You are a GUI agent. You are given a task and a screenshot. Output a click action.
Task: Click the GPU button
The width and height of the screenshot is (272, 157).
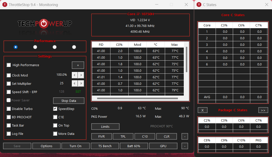pyautogui.click(x=163, y=146)
